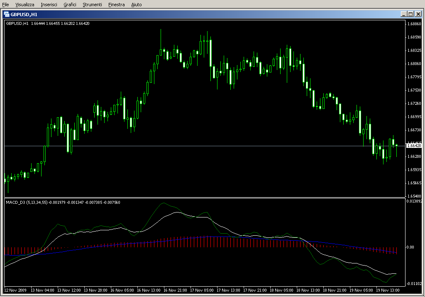Click the GBPUSD,H1 OHLC text in chart
Screen dimensions: 425x297
coord(48,23)
